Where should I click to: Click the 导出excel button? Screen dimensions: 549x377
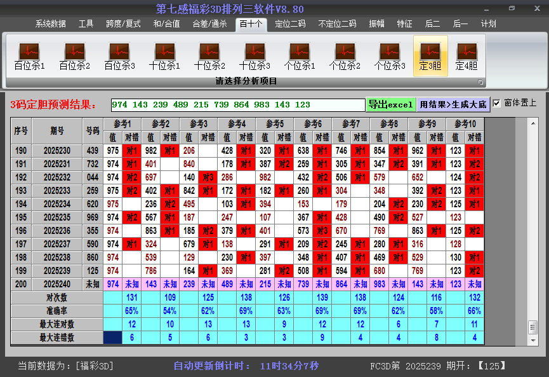tap(390, 104)
